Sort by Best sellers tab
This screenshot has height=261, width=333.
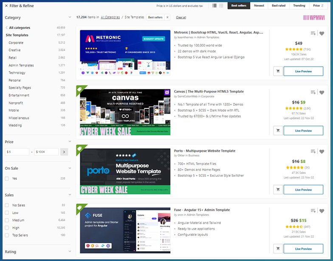[239, 6]
